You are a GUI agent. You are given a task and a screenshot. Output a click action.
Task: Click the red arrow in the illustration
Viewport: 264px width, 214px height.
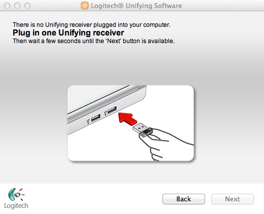tap(127, 119)
